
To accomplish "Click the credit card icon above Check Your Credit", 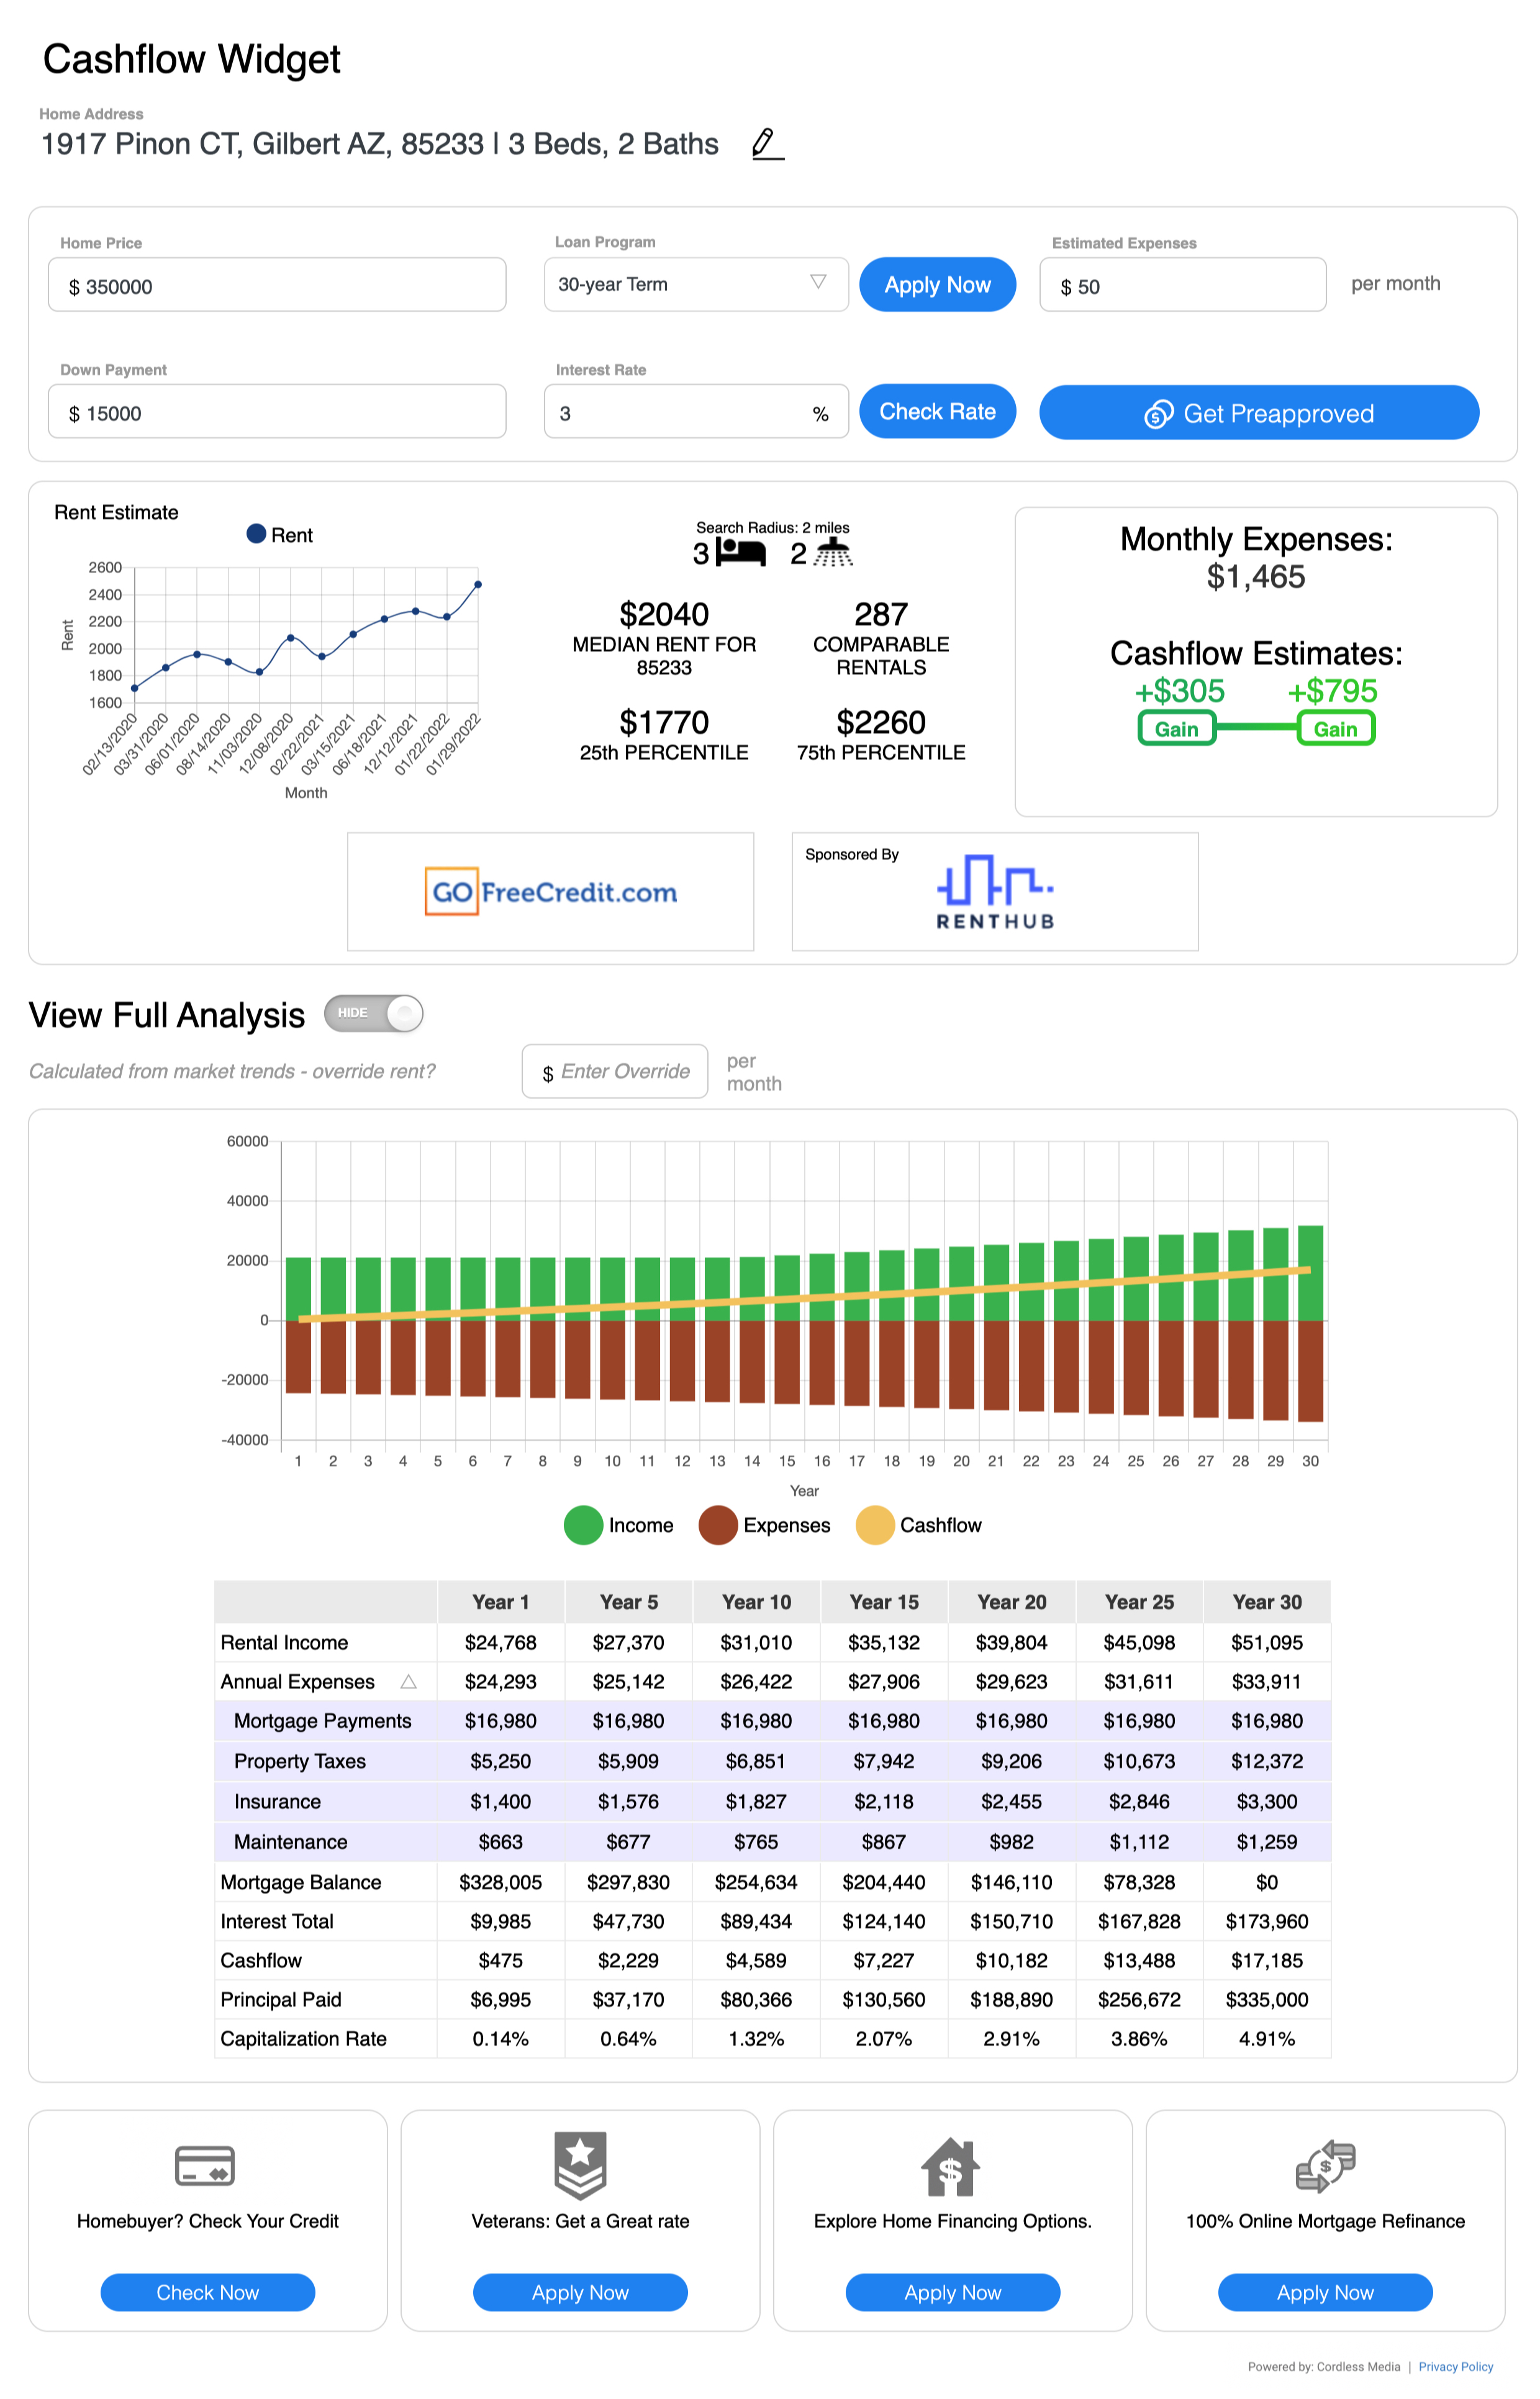I will tap(204, 2166).
